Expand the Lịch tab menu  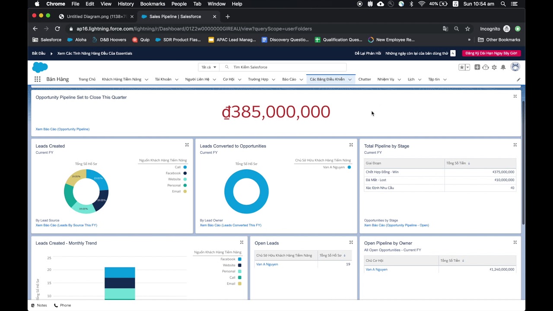click(420, 79)
